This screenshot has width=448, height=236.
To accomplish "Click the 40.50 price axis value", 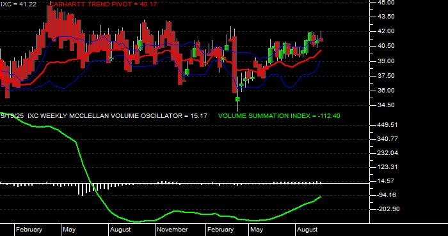I will tap(386, 46).
